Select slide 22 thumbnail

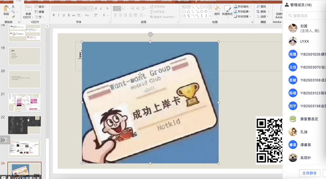point(24,125)
